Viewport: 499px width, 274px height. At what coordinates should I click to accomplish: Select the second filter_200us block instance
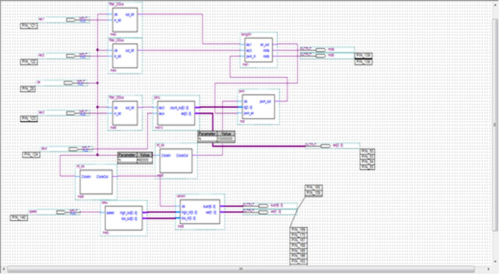(x=125, y=55)
